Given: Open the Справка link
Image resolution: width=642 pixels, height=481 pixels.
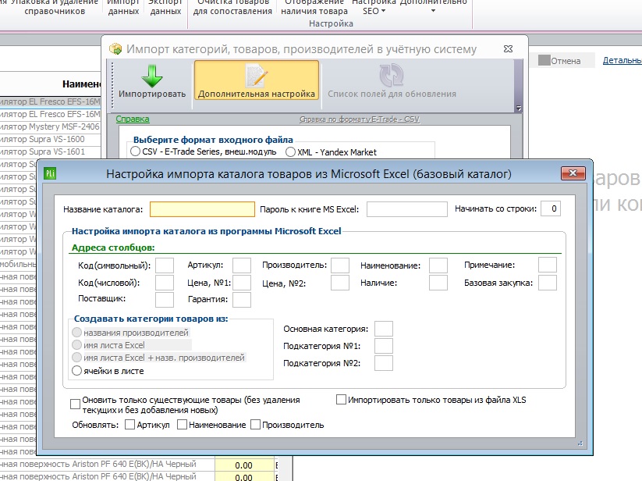Looking at the screenshot, I should pyautogui.click(x=133, y=119).
